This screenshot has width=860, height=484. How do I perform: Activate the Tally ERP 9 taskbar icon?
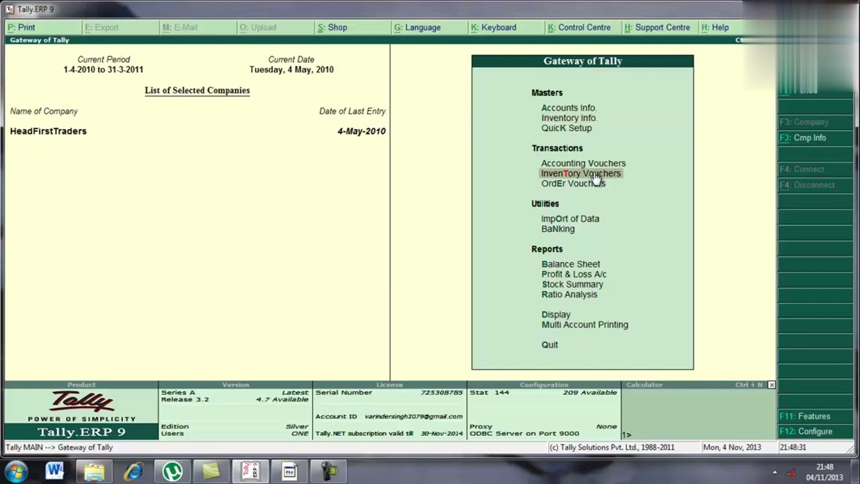(x=250, y=471)
